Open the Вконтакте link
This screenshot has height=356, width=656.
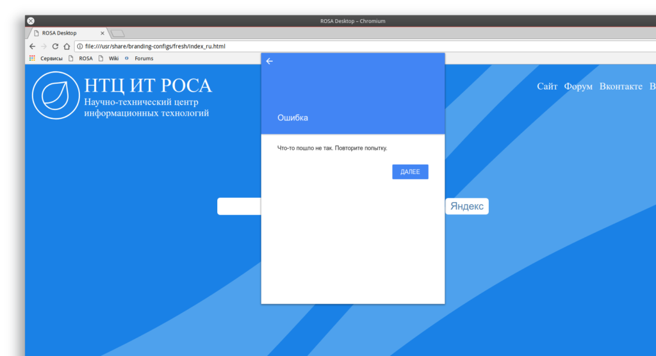click(621, 86)
